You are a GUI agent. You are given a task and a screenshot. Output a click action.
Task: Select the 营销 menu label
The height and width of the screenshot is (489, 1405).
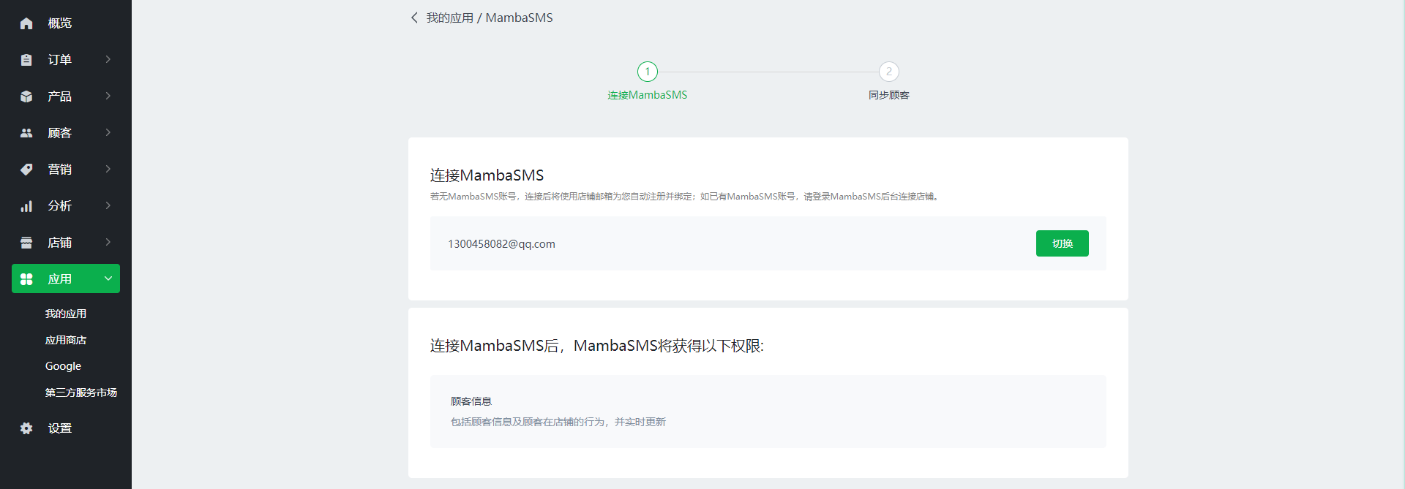60,170
